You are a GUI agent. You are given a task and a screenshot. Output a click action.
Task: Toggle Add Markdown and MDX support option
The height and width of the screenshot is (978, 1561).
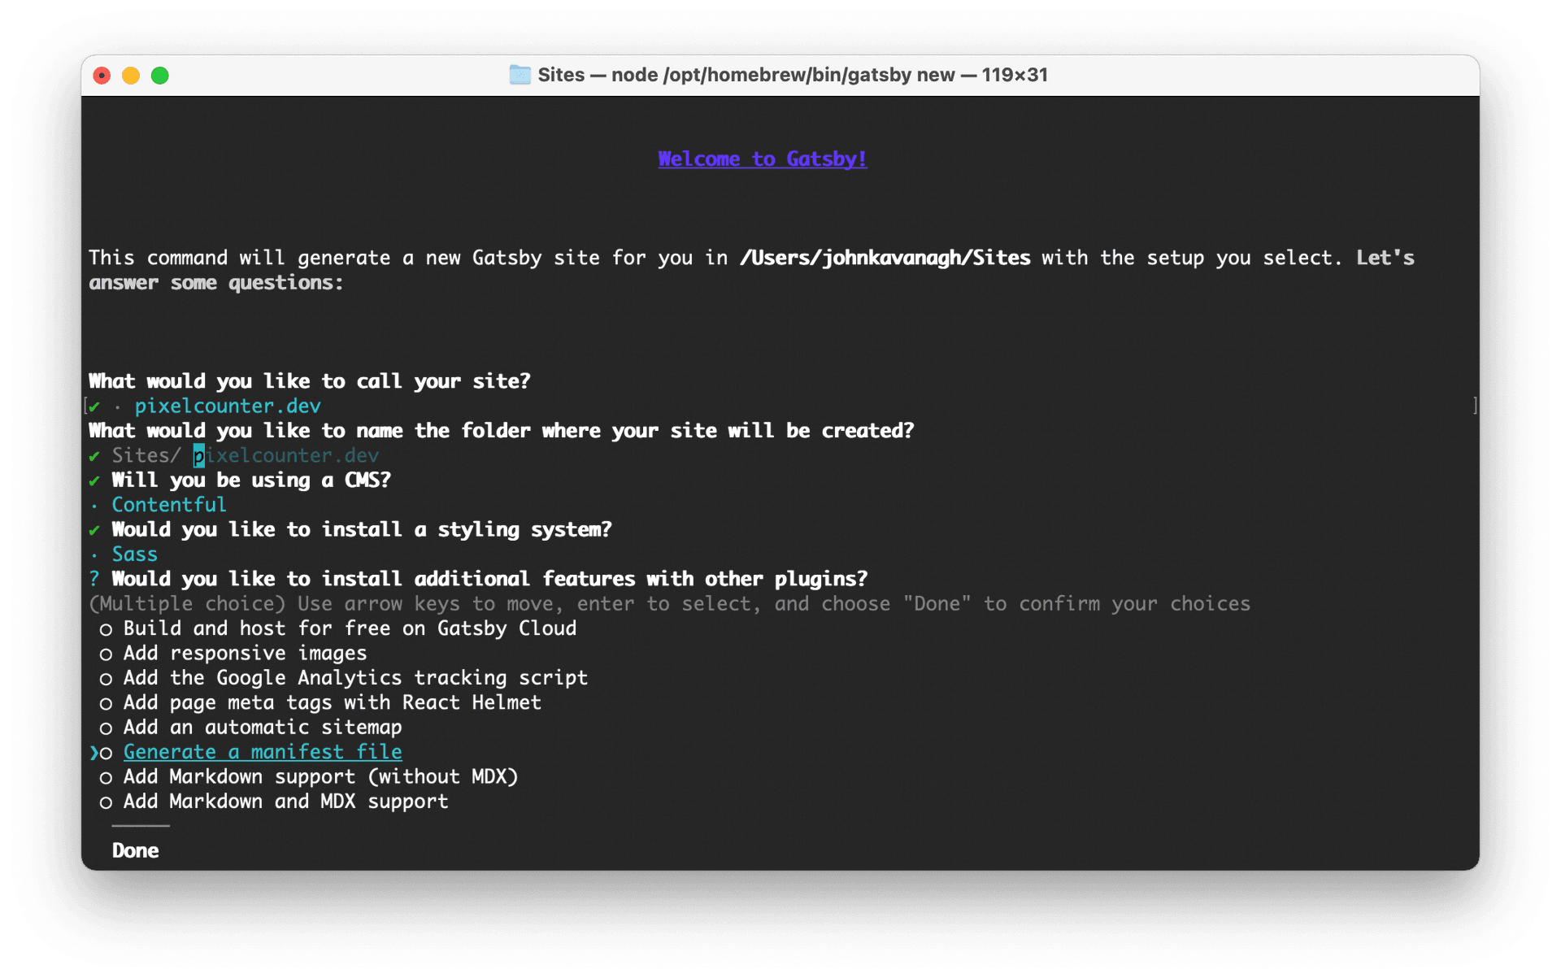(x=273, y=802)
